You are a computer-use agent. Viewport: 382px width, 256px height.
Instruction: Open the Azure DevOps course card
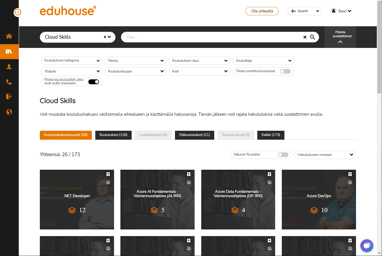pos(319,199)
